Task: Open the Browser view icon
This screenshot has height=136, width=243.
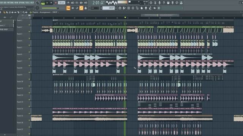Action: [137, 8]
